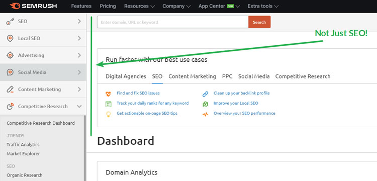Click the domain, URL or keyword search field
This screenshot has width=377, height=181.
(x=172, y=22)
